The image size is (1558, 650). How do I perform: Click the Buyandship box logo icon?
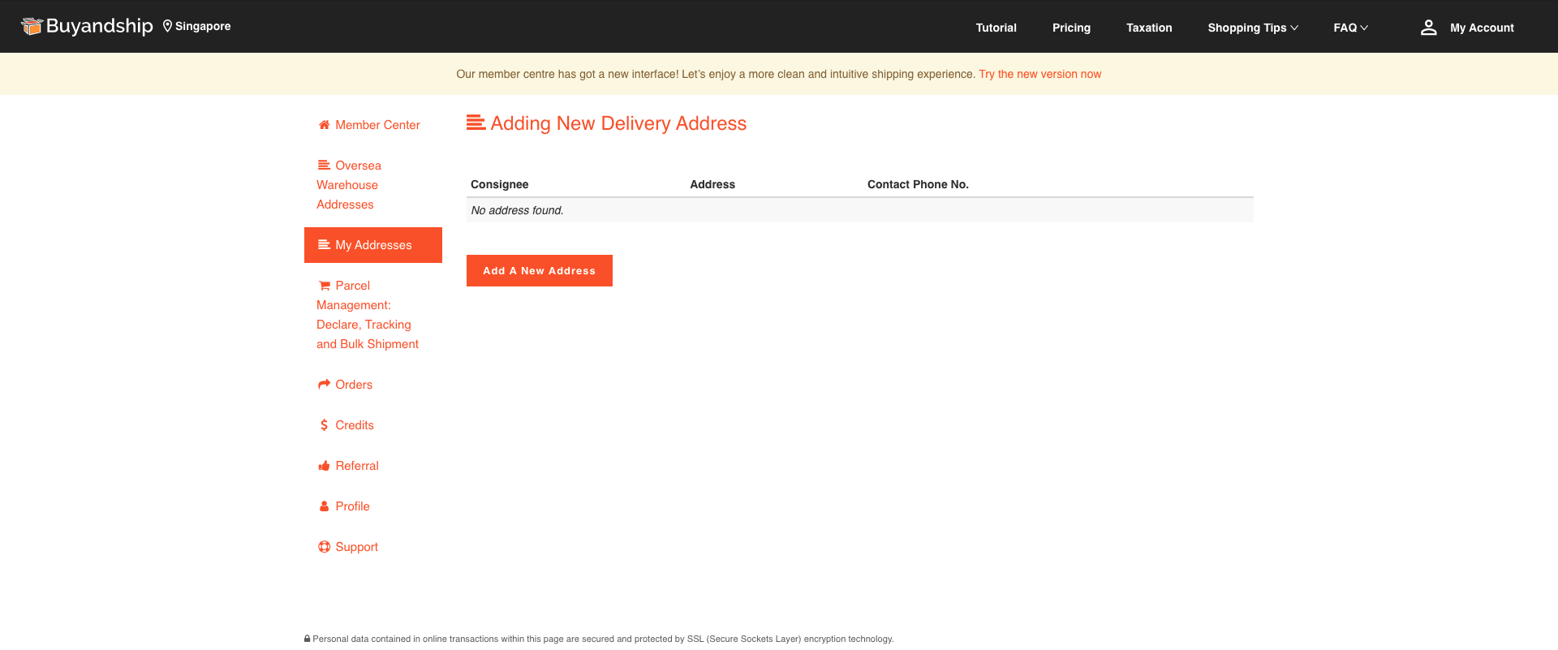coord(32,27)
